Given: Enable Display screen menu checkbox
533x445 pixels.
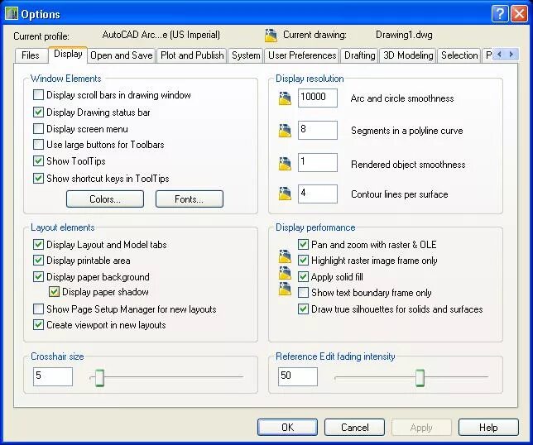Looking at the screenshot, I should pos(38,129).
